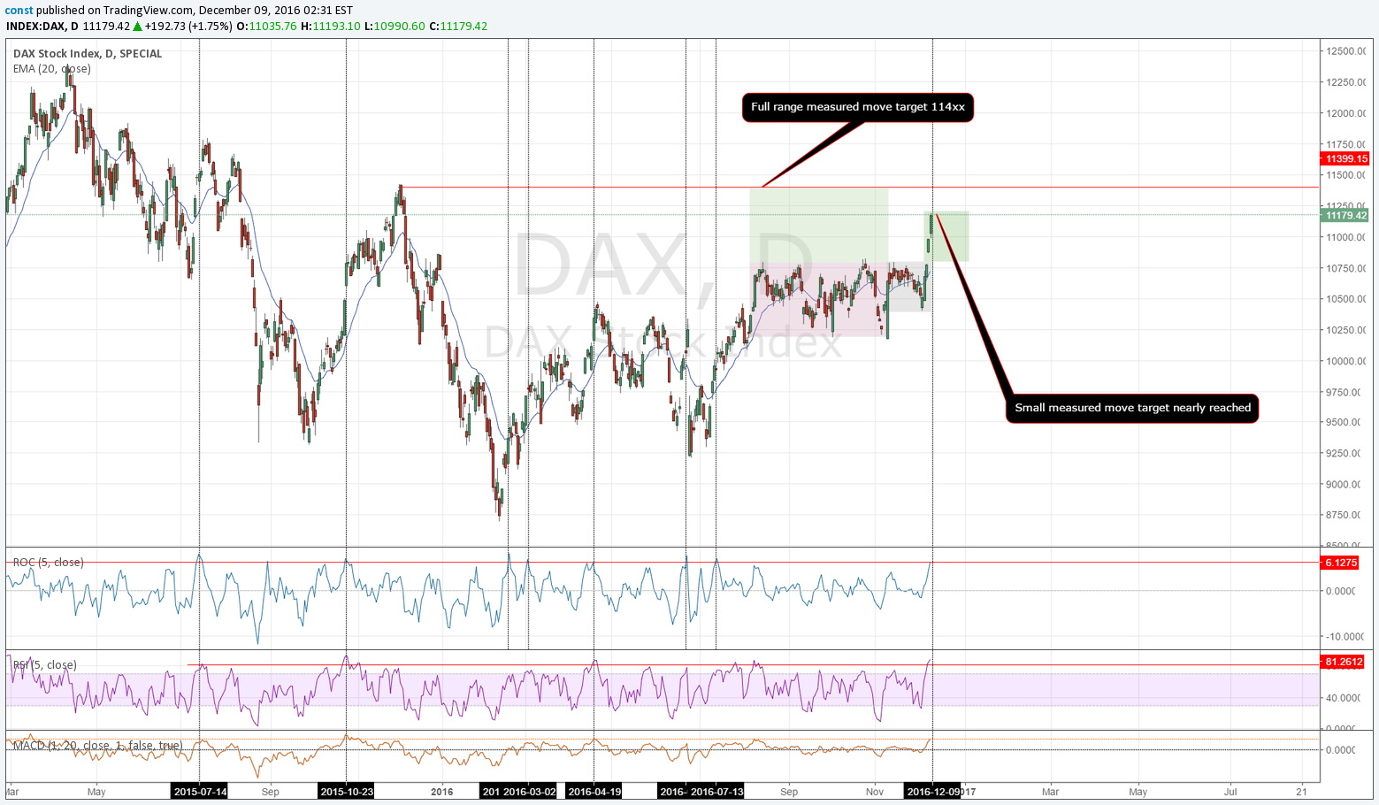1379x805 pixels.
Task: Click the 2016 year label on time axis
Action: 441,792
